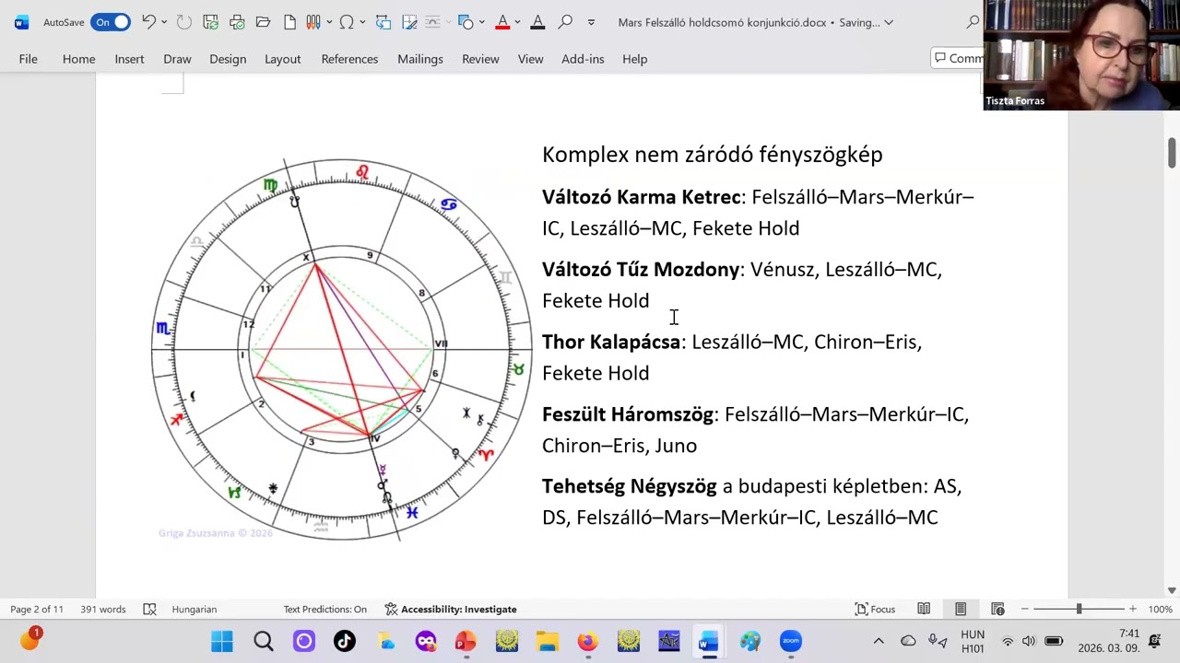Click the Comments button

[x=957, y=58]
